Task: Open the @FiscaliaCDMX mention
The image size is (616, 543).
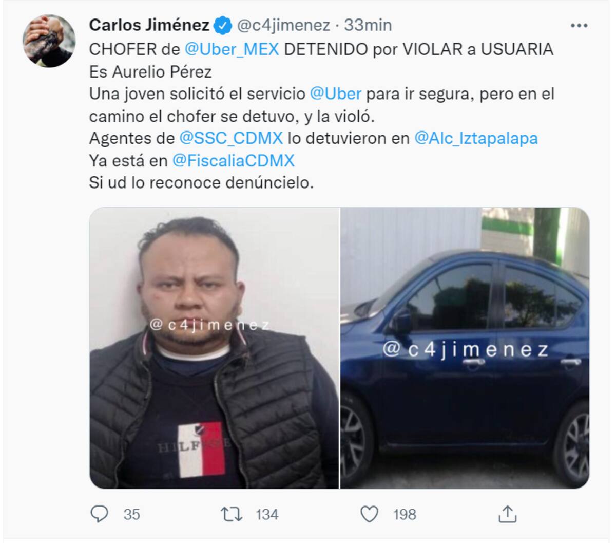Action: (x=234, y=161)
